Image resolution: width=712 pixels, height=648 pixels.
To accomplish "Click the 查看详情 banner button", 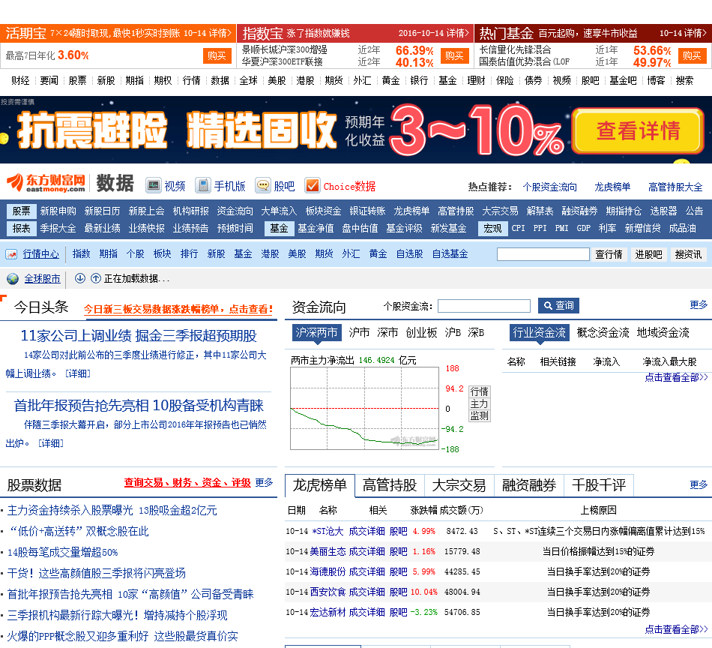I will (638, 130).
